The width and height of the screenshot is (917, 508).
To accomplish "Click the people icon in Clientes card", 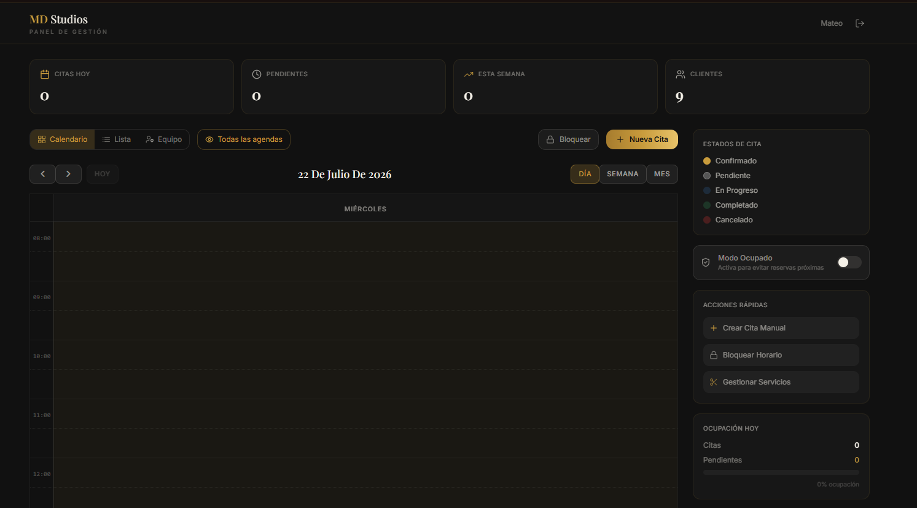I will 681,74.
